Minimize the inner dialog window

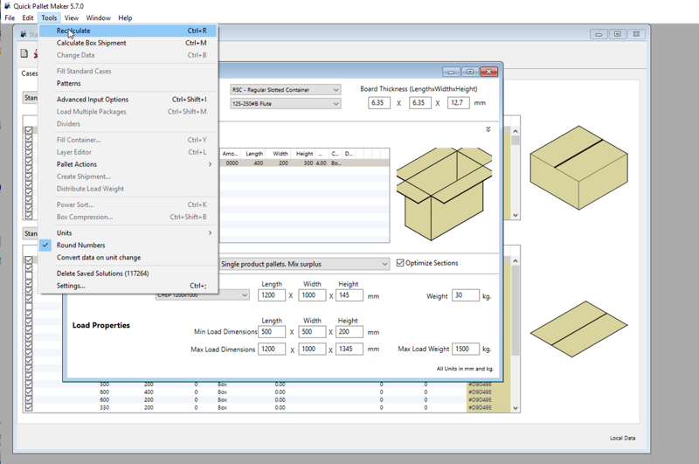coord(451,72)
